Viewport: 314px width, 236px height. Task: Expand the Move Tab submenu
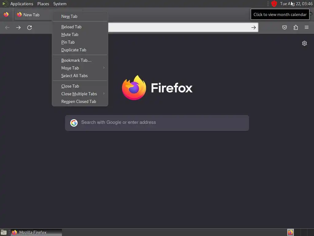point(80,68)
